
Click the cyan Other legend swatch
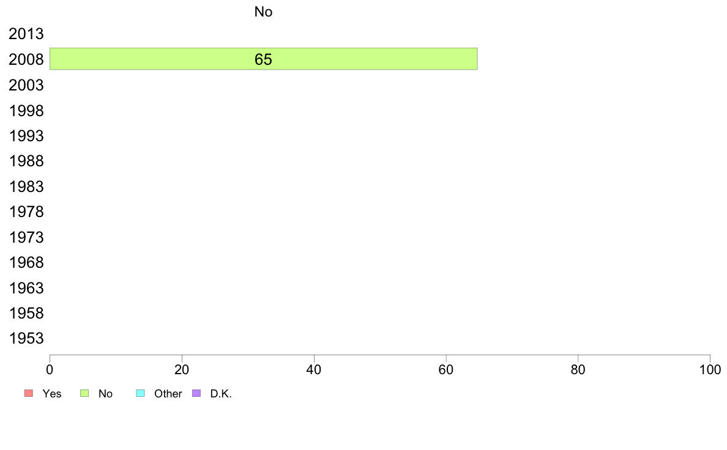(141, 393)
